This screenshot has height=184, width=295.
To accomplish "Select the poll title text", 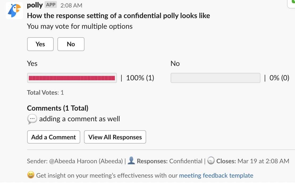I will pos(118,16).
